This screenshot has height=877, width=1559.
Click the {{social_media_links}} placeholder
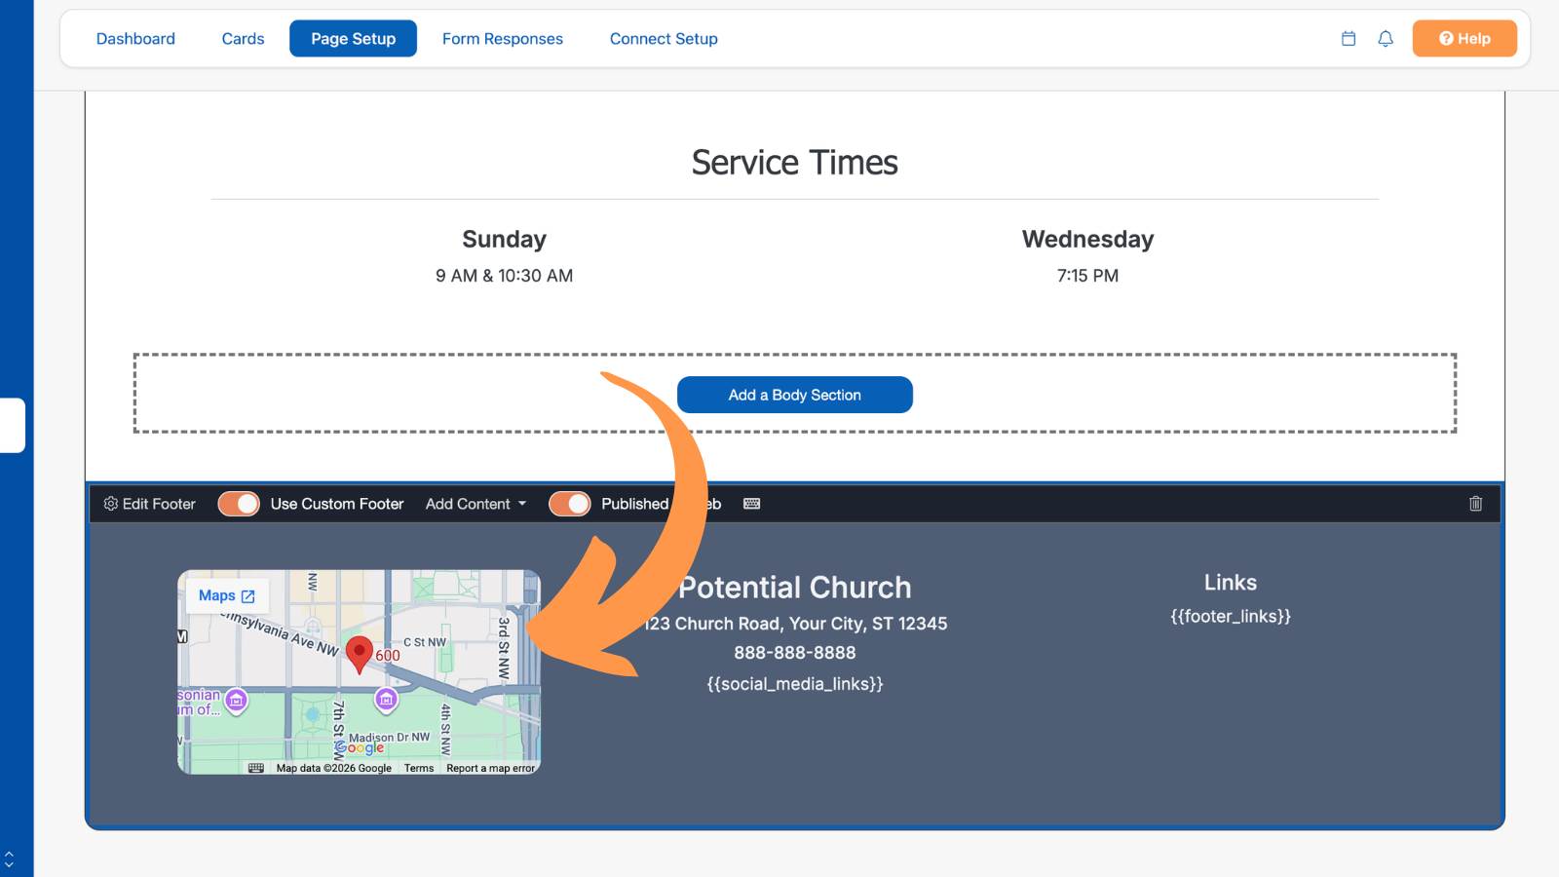coord(795,684)
